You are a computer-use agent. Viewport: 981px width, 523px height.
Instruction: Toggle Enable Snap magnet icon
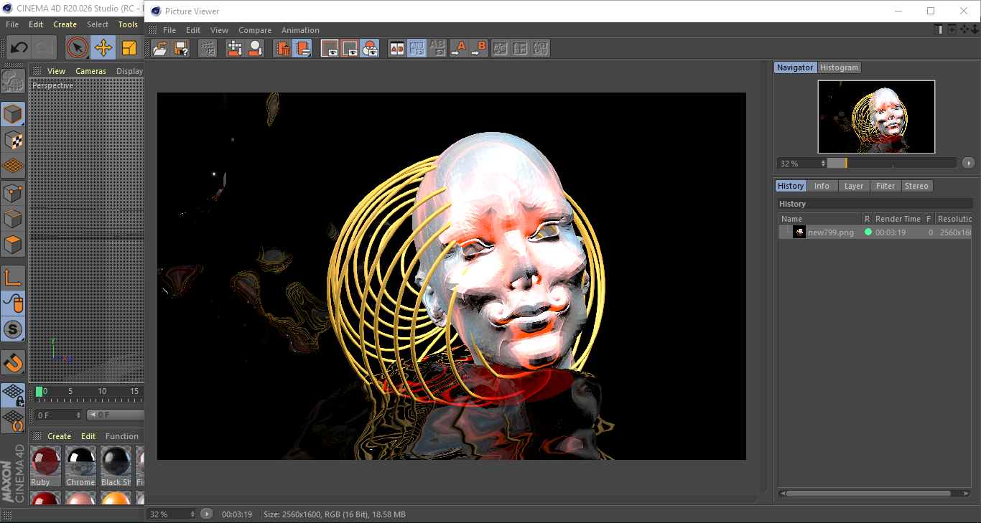click(x=13, y=362)
